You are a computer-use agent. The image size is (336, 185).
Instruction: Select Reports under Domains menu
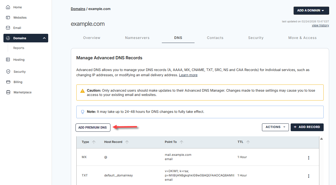[x=18, y=48]
